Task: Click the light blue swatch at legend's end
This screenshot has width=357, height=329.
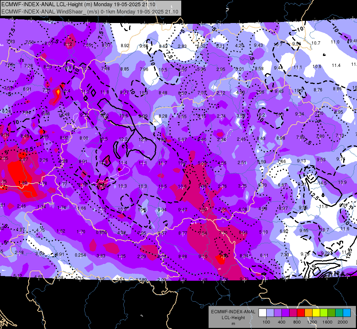Action: point(347,313)
